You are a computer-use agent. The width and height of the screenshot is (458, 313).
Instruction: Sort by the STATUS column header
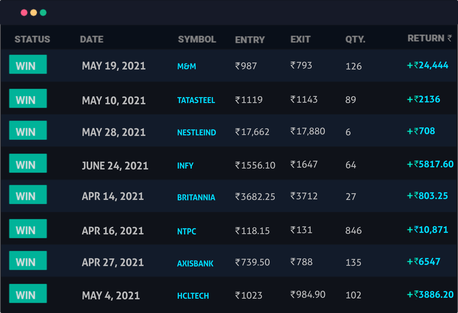click(32, 39)
